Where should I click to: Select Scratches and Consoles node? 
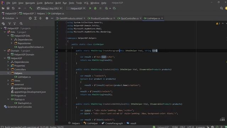click(18, 107)
